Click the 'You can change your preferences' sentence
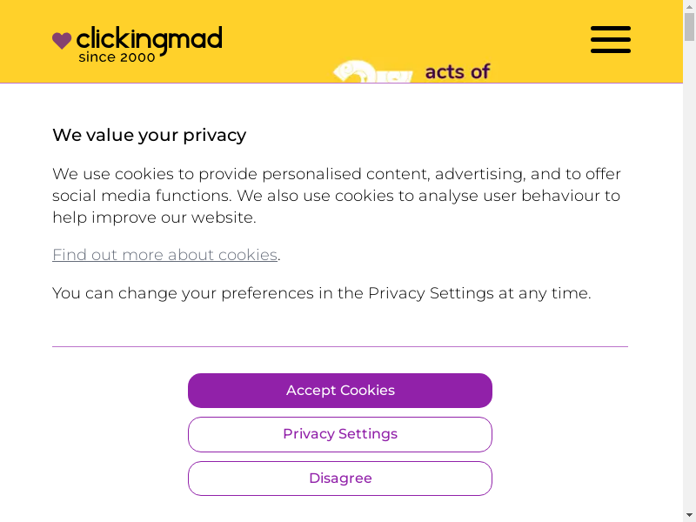696x522 pixels. point(321,293)
